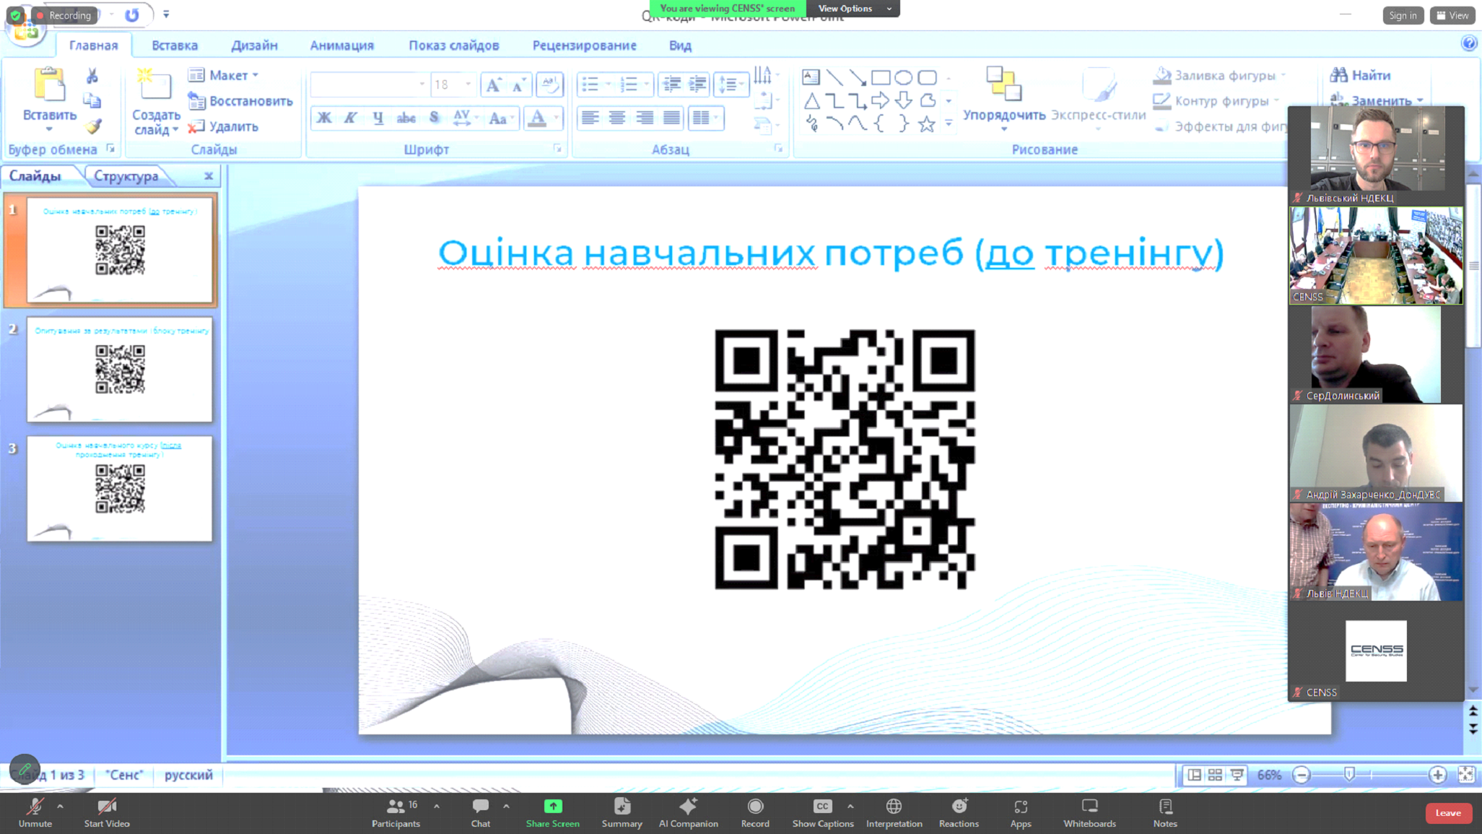
Task: Click the Cut scissors icon
Action: point(92,76)
